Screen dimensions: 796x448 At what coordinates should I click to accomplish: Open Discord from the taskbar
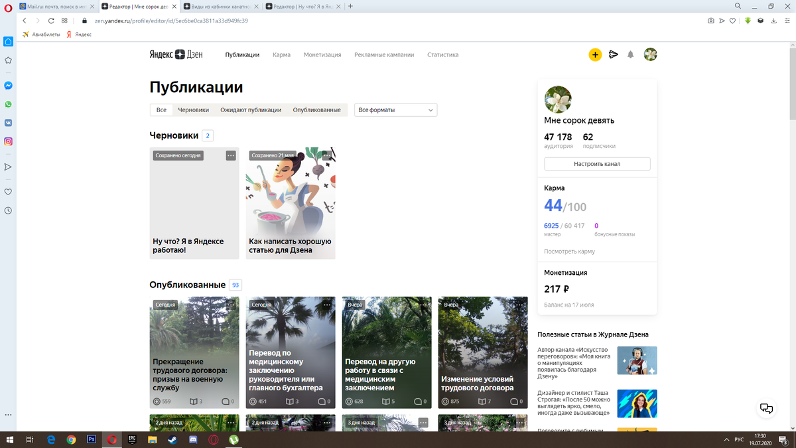[193, 439]
